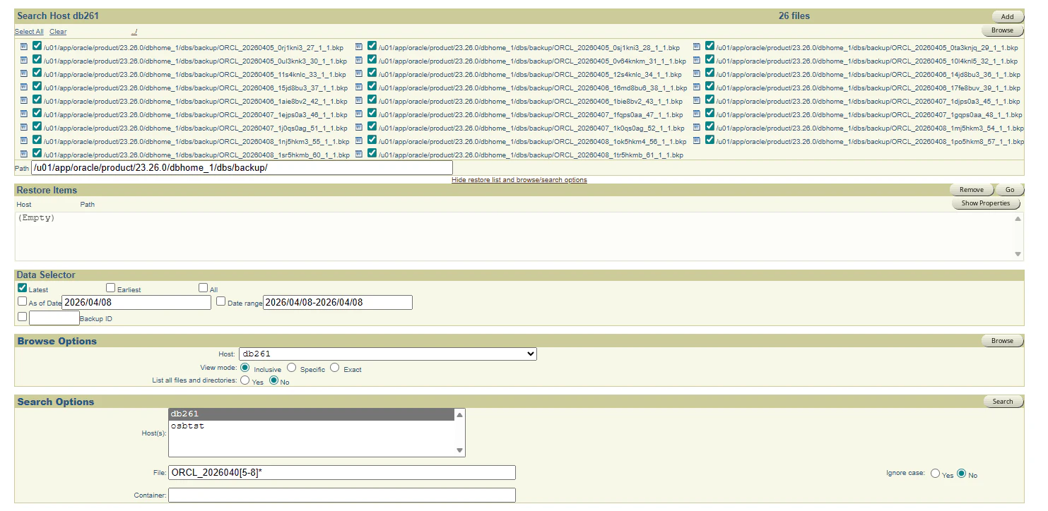Uncheck the Latest data selector checkbox

pyautogui.click(x=23, y=288)
